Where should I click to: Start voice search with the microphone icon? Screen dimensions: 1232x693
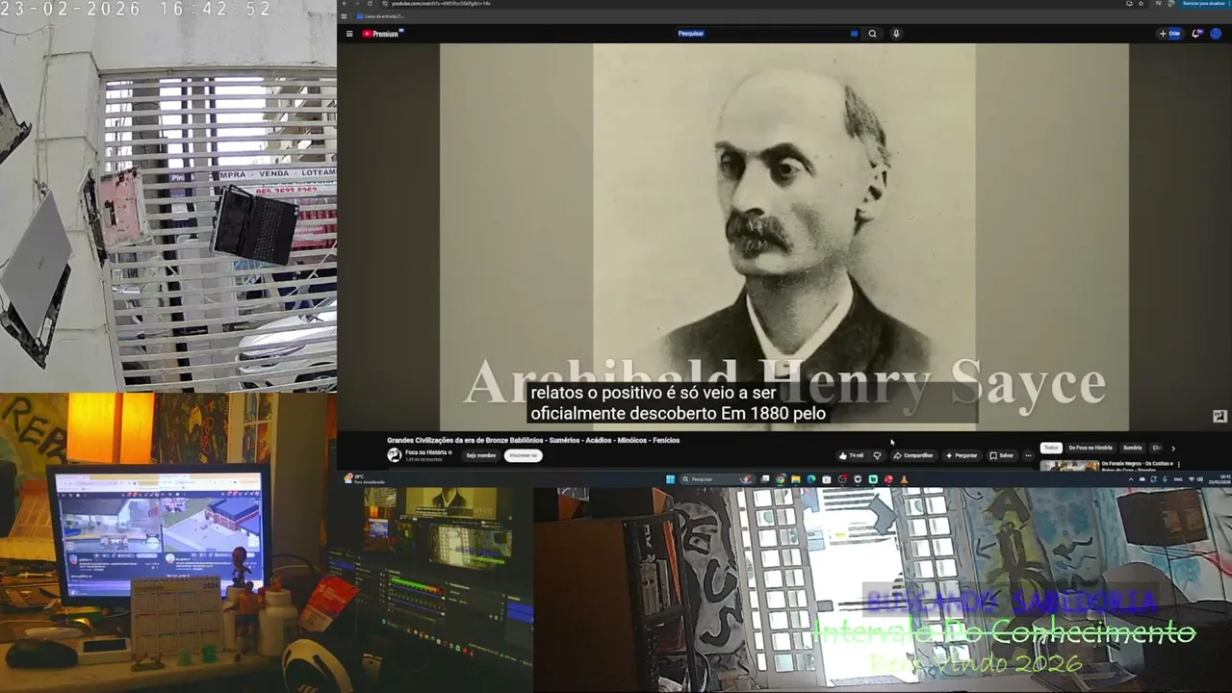tap(896, 34)
